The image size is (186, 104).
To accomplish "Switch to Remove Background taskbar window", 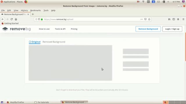I will pos(74,102).
